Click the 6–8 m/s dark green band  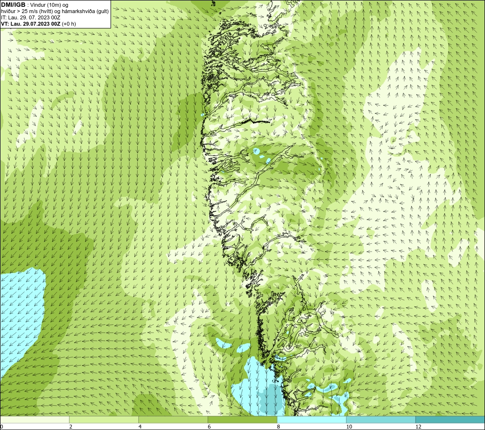[x=242, y=419]
